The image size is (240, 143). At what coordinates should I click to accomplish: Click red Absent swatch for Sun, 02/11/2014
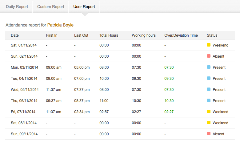[209, 56]
